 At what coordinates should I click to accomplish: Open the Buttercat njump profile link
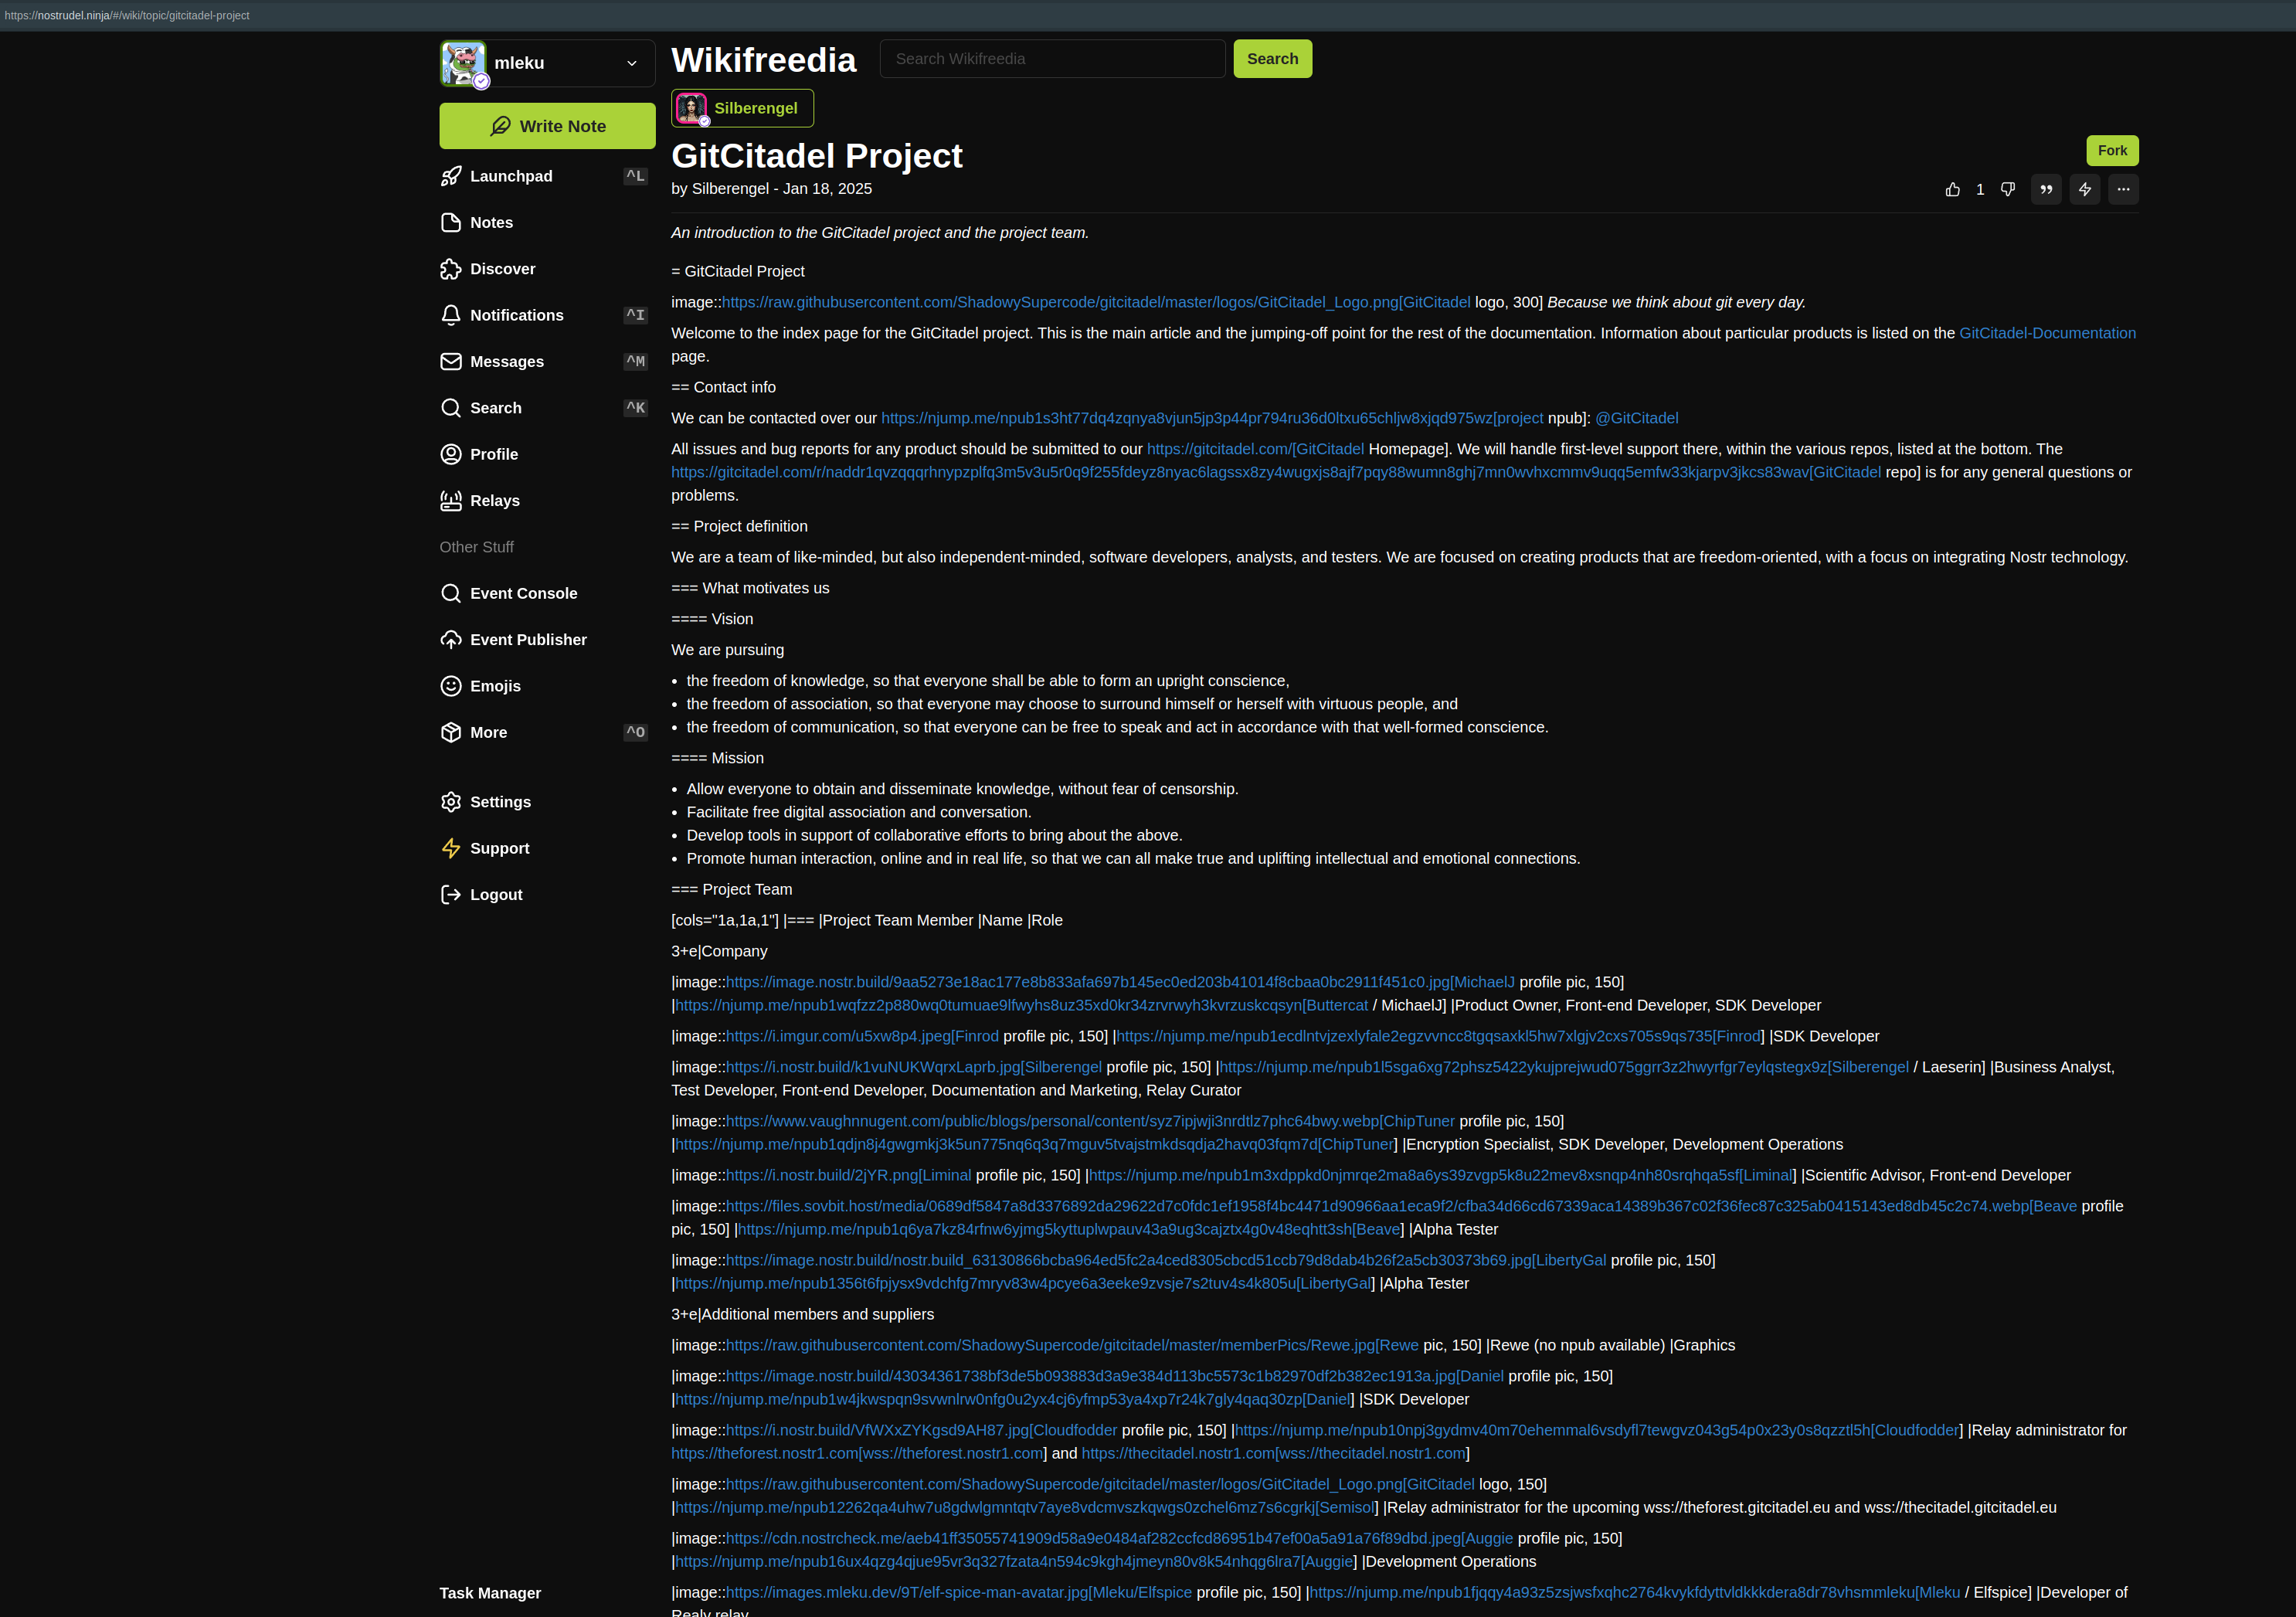click(x=1022, y=1005)
